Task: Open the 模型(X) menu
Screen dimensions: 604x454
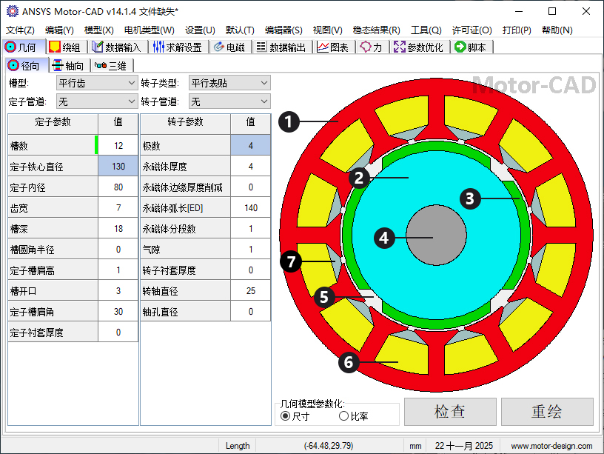Action: pos(99,30)
